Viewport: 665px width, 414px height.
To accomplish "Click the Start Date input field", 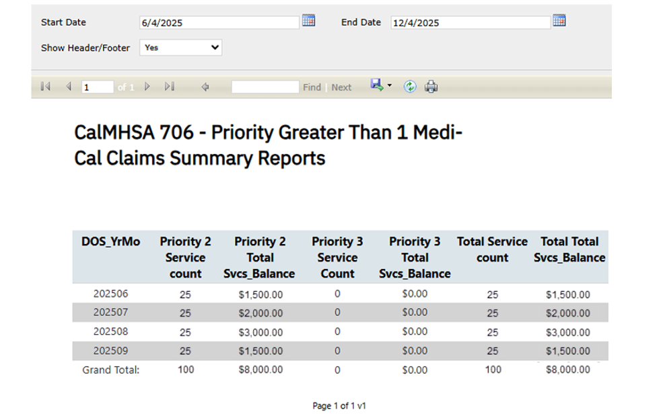I will click(x=219, y=22).
